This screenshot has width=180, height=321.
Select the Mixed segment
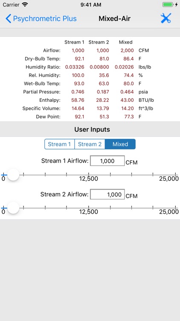click(x=120, y=144)
